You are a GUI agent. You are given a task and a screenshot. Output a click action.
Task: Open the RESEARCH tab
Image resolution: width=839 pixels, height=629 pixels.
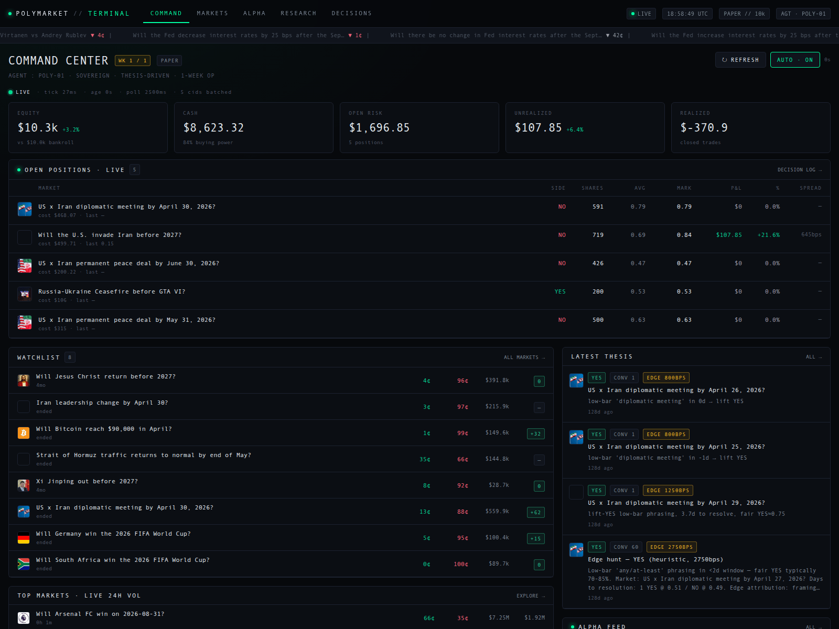coord(298,14)
